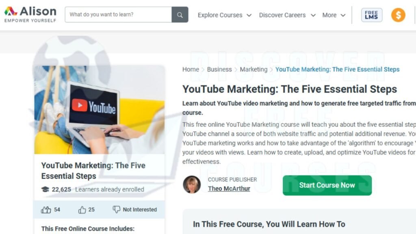Open the Business breadcrumb link
The width and height of the screenshot is (416, 234).
coord(219,69)
